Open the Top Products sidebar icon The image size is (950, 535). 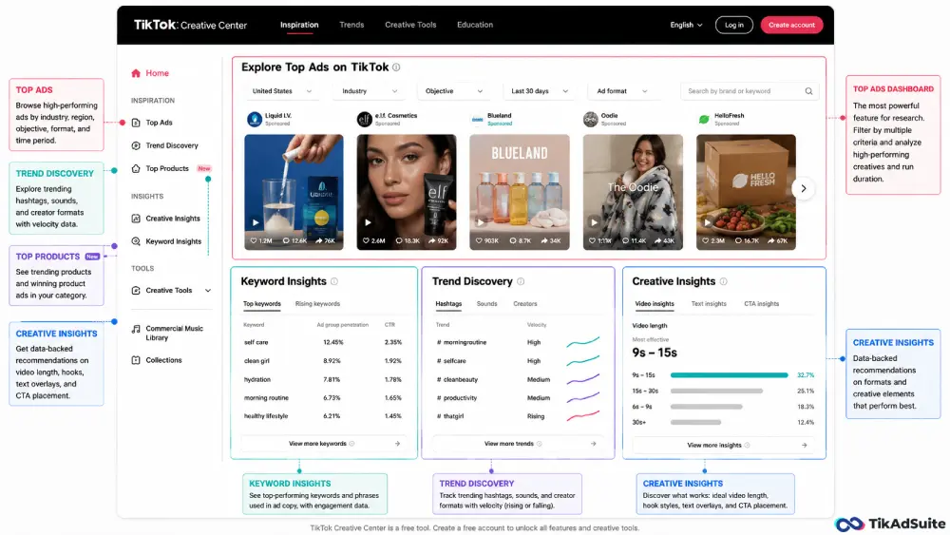tap(136, 168)
